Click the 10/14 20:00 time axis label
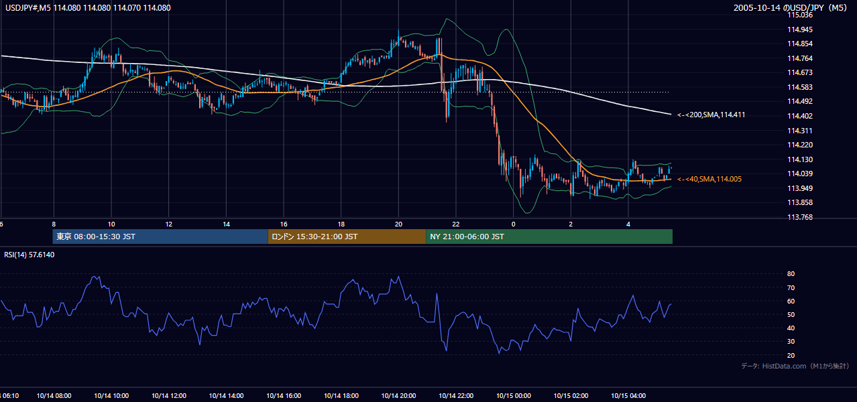Viewport: 857px width, 402px height. (398, 396)
